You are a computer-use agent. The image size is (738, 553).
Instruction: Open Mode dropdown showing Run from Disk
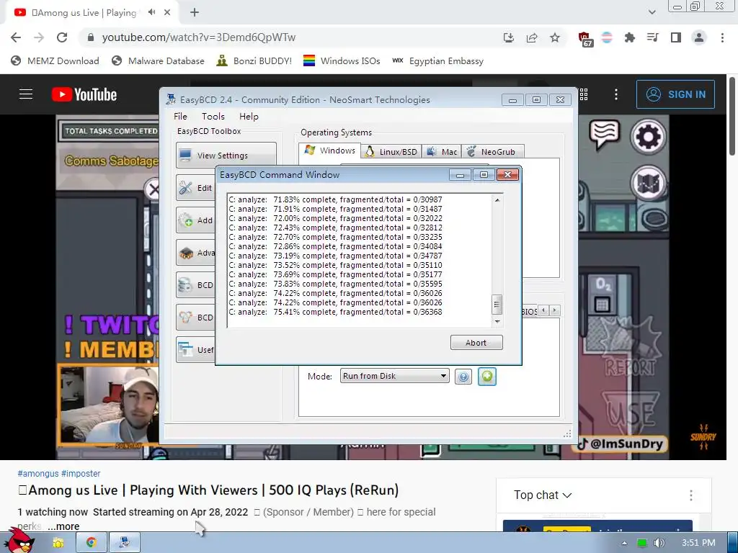point(394,376)
